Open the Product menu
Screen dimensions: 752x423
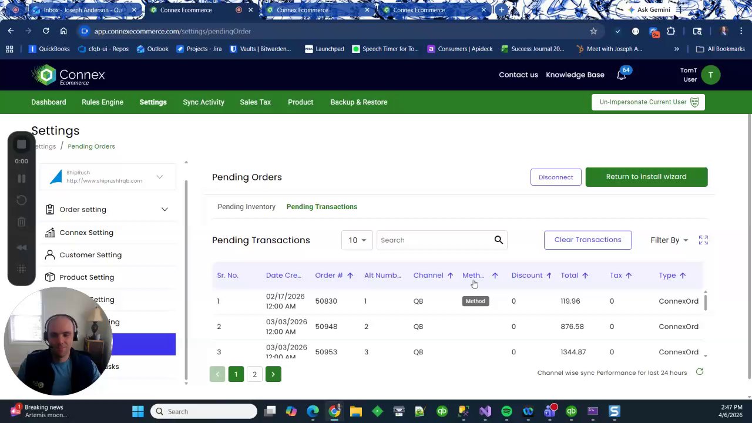click(x=300, y=102)
